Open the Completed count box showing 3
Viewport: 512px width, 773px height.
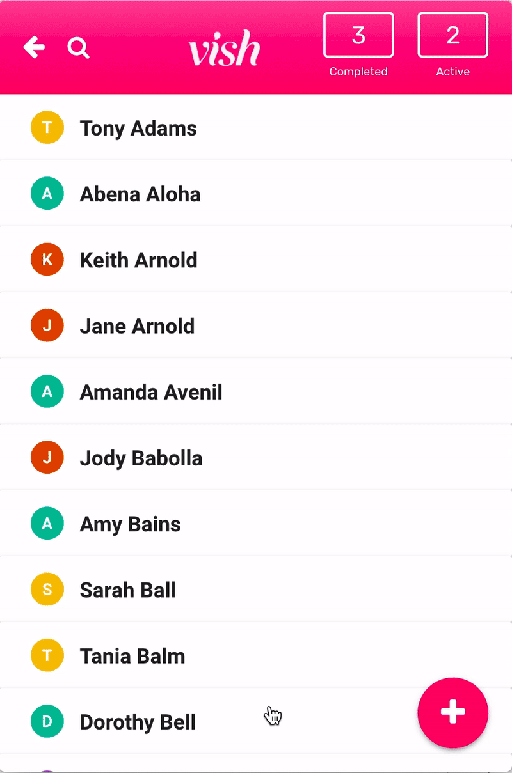click(358, 36)
